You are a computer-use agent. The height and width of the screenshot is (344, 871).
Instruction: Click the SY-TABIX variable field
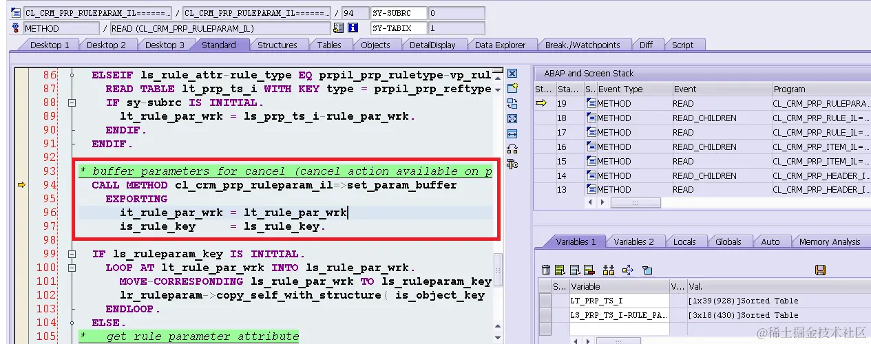tap(397, 28)
